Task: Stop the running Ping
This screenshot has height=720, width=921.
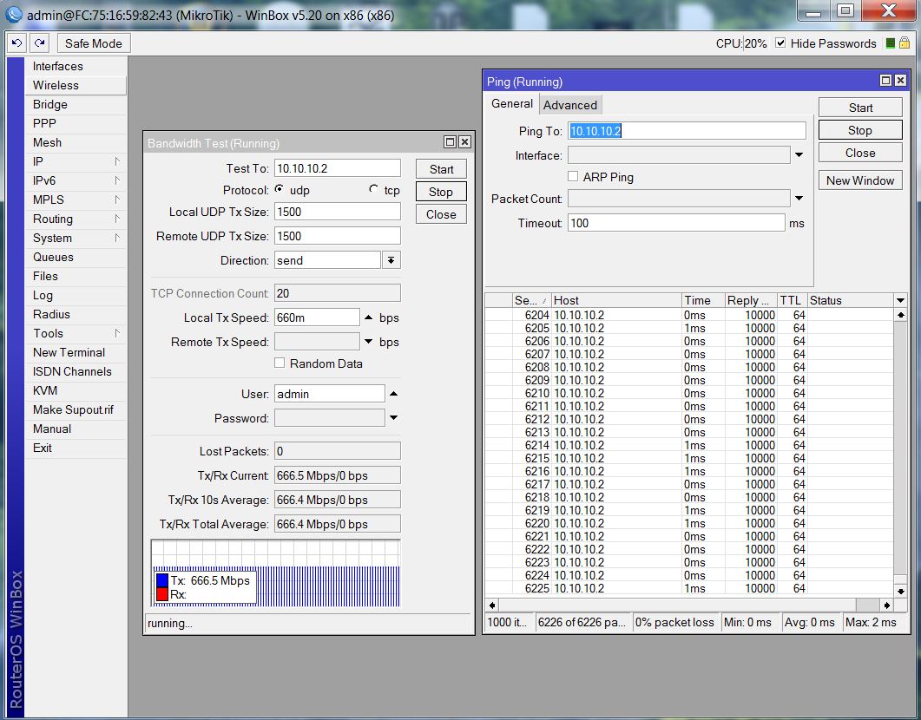Action: coord(860,130)
